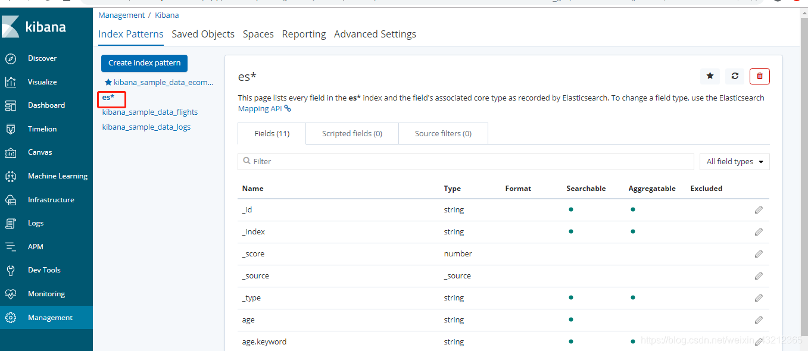This screenshot has height=351, width=808.
Task: Select the Fields (11) tab
Action: (x=272, y=134)
